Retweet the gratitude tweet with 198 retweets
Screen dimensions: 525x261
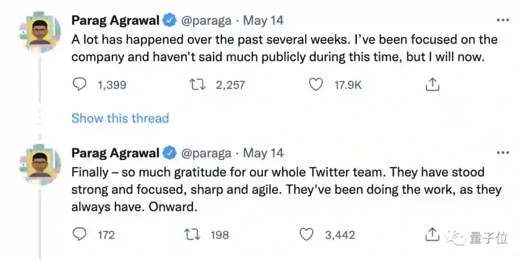193,235
